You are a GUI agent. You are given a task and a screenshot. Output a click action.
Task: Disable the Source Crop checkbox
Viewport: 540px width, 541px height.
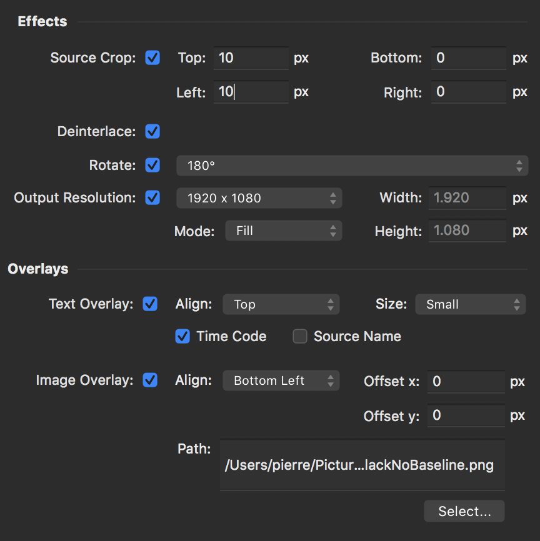click(152, 58)
